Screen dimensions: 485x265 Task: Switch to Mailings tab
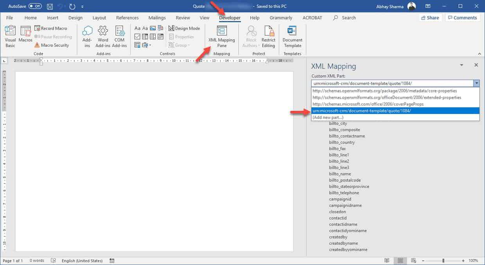[157, 18]
